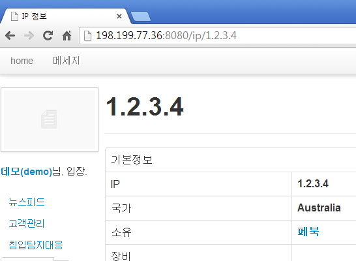Close the IP 정보 tab
The height and width of the screenshot is (261, 356).
point(119,16)
